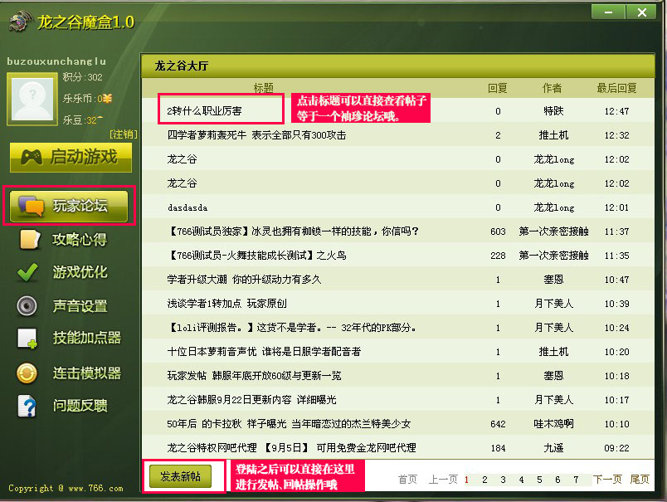Open the 玩家论坛 speech bubble icon
667x502 pixels.
pyautogui.click(x=30, y=206)
